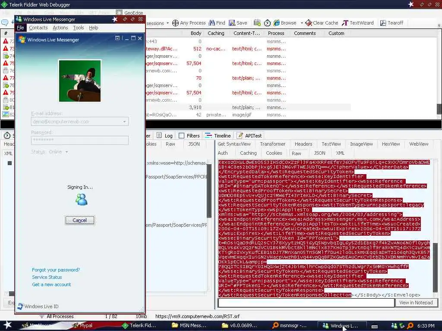442x331 pixels.
Task: Switch response view to Transformer
Action: pos(273,144)
